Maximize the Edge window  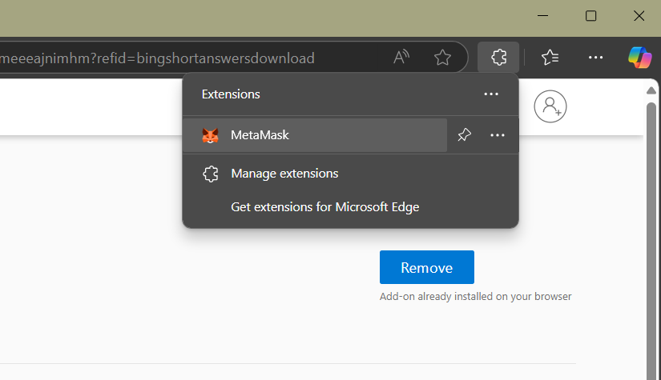click(591, 16)
